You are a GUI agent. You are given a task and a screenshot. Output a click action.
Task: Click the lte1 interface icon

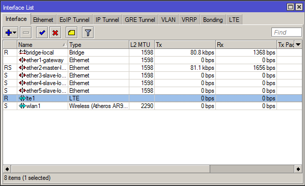(x=22, y=98)
